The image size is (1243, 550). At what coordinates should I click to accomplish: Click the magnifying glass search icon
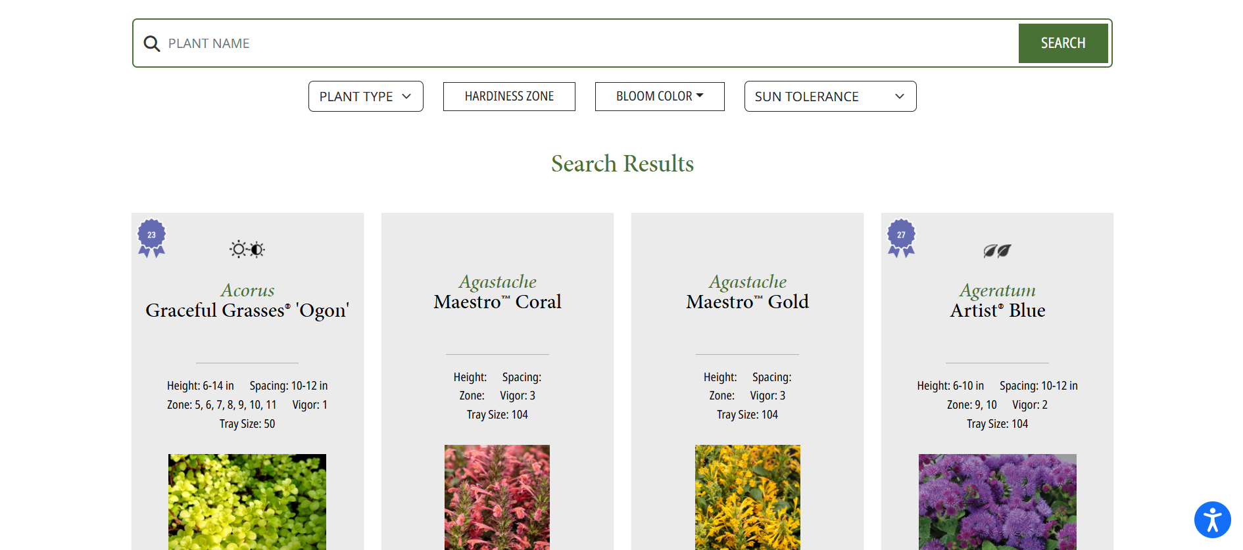pos(152,43)
